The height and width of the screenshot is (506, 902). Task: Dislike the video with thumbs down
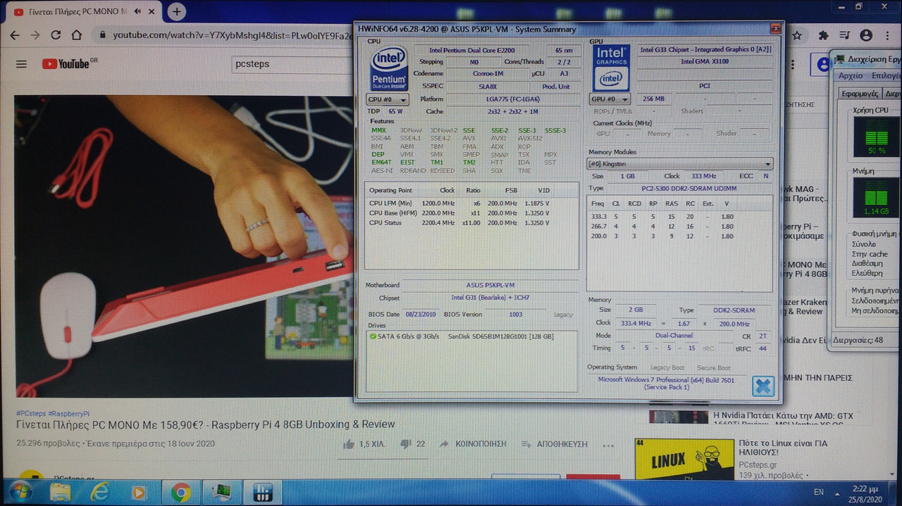(412, 444)
